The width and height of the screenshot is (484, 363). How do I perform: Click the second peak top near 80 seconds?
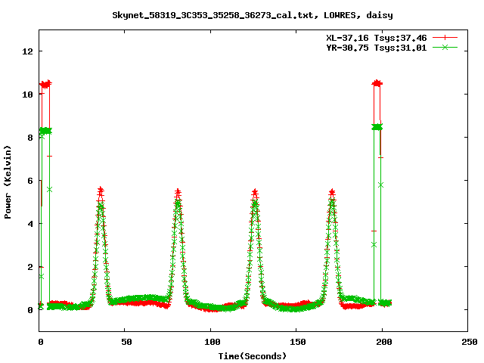(x=178, y=192)
